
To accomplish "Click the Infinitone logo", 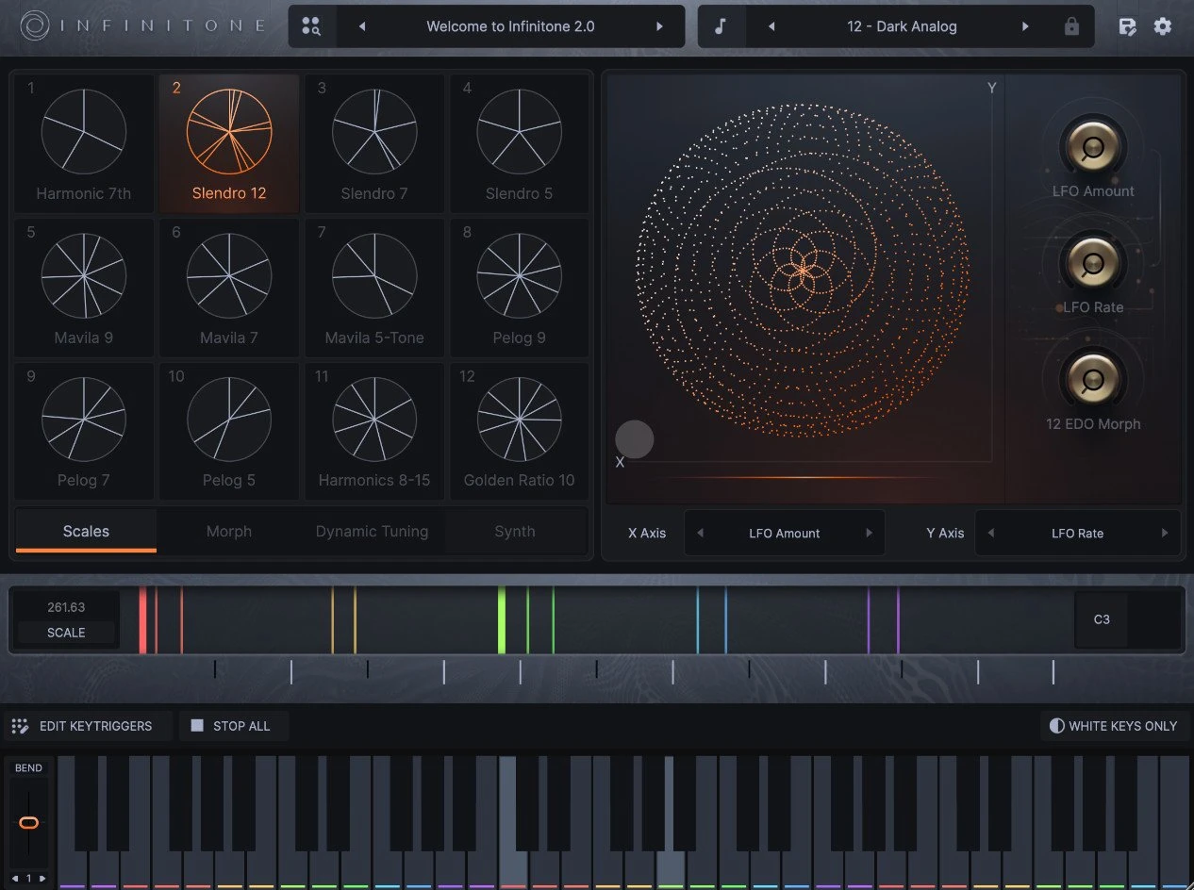I will [x=143, y=26].
